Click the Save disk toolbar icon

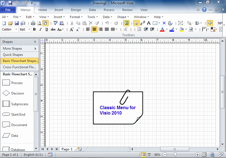coord(17,23)
